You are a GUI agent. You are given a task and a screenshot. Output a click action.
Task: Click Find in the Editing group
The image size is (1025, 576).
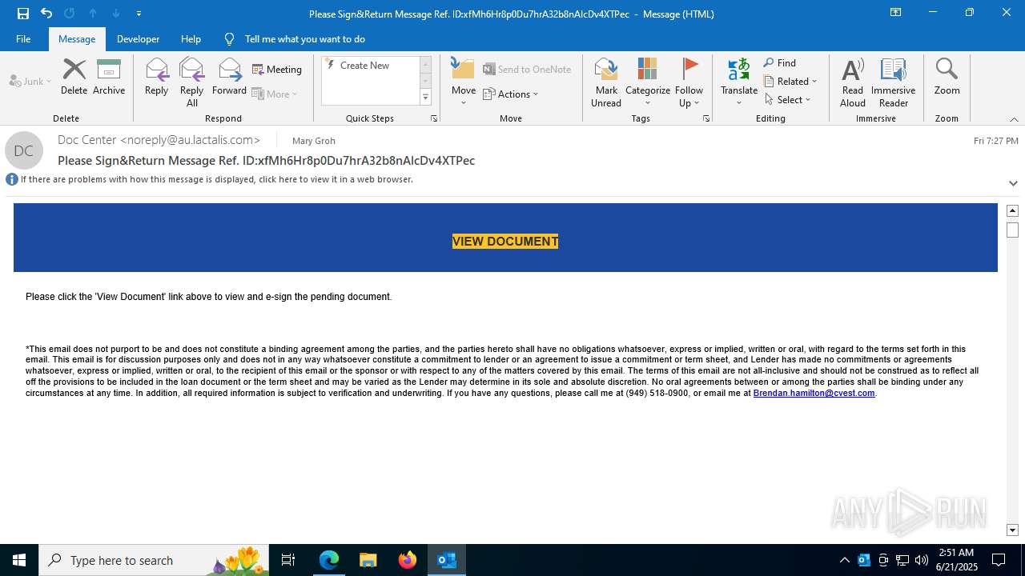tap(780, 63)
